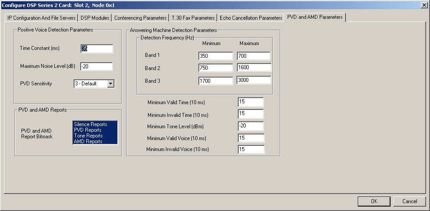This screenshot has height=211, width=430.
Task: Select the Conferencing Parameters tab
Action: (x=141, y=18)
